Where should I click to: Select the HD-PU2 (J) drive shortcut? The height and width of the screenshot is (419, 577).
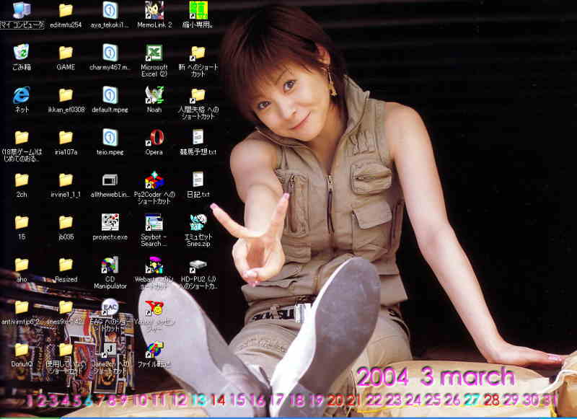point(198,265)
